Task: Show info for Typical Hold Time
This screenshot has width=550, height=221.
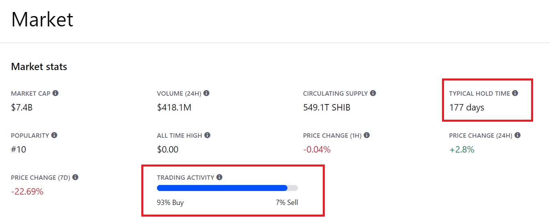Action: 515,93
